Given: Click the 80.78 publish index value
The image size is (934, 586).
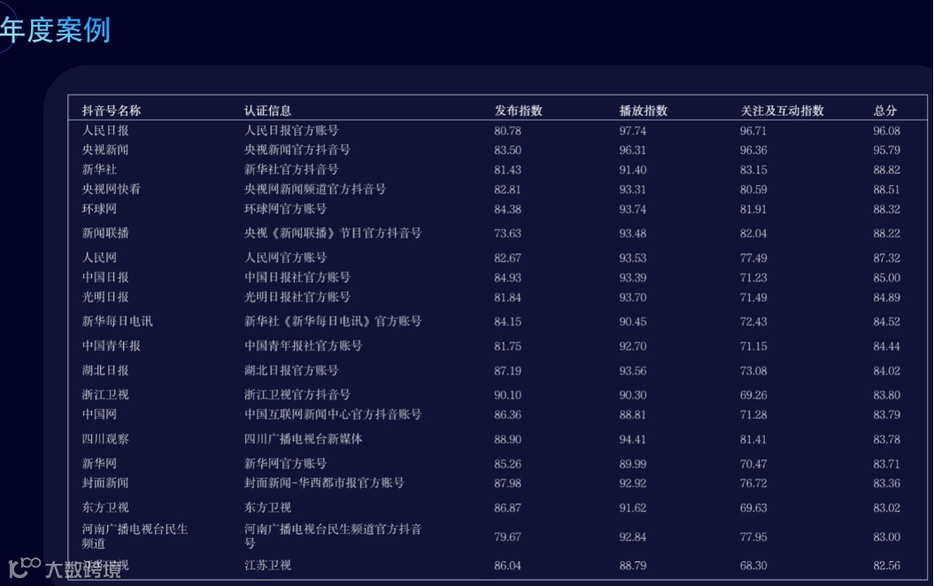Looking at the screenshot, I should pos(507,131).
